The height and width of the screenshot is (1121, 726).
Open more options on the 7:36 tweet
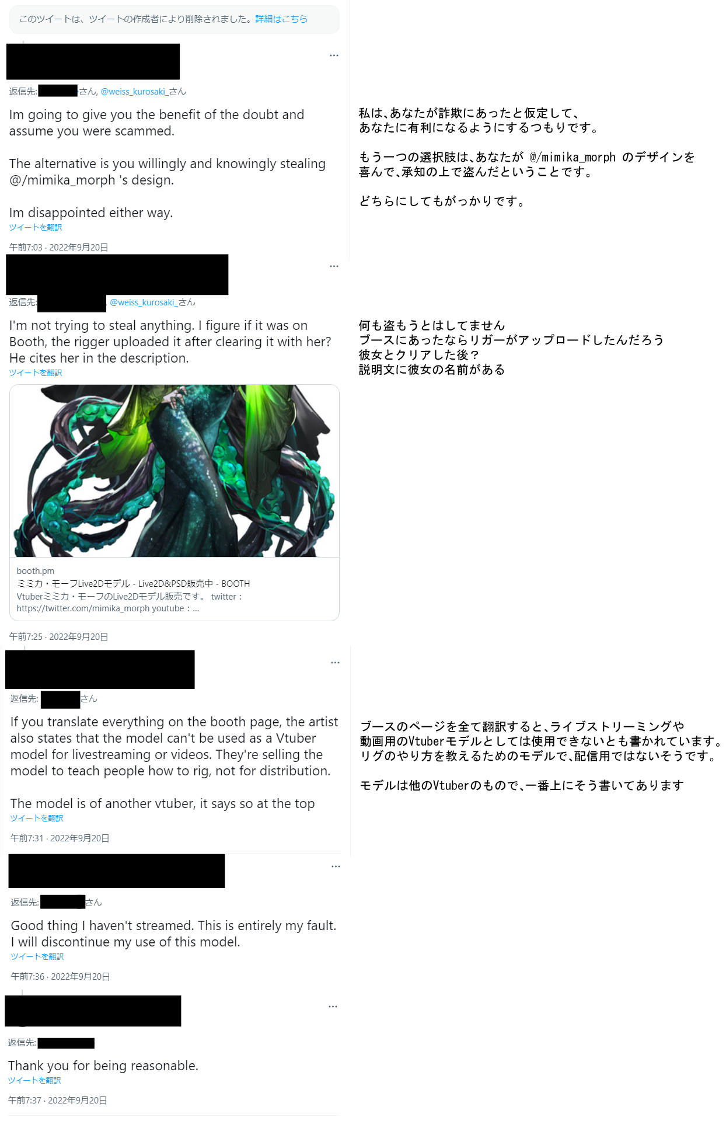coord(336,866)
